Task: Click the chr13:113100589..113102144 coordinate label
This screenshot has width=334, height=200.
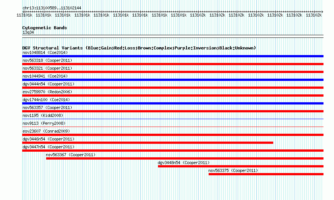Action: pos(52,8)
